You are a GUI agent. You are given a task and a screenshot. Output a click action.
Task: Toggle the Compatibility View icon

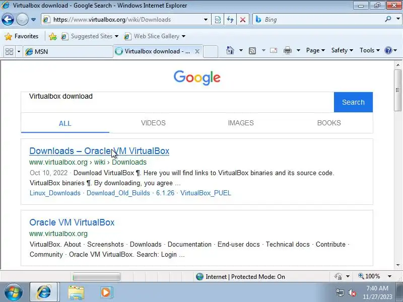pyautogui.click(x=218, y=20)
